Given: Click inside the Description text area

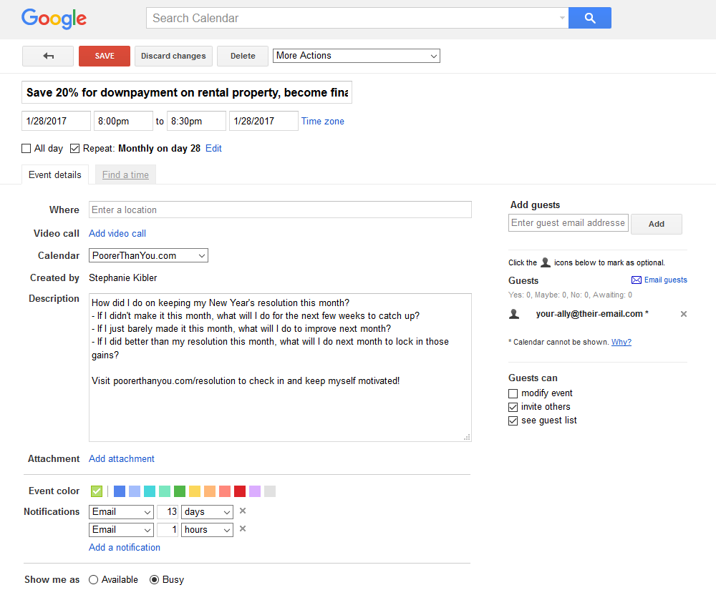Looking at the screenshot, I should 280,368.
